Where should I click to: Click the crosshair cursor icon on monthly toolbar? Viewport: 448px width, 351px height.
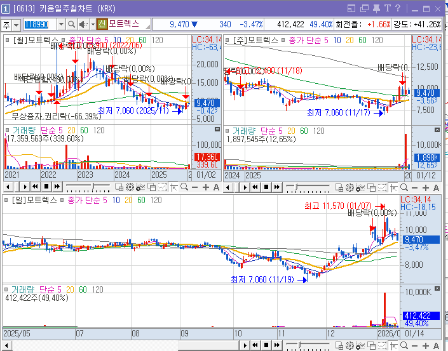174,187
